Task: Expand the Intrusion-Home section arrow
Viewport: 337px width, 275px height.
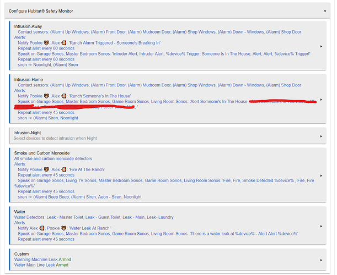Action: pos(321,100)
